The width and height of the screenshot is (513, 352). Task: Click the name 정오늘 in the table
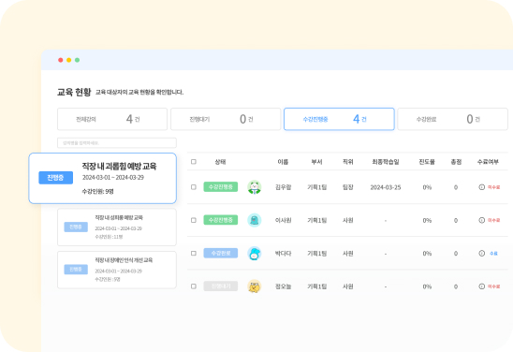(283, 286)
